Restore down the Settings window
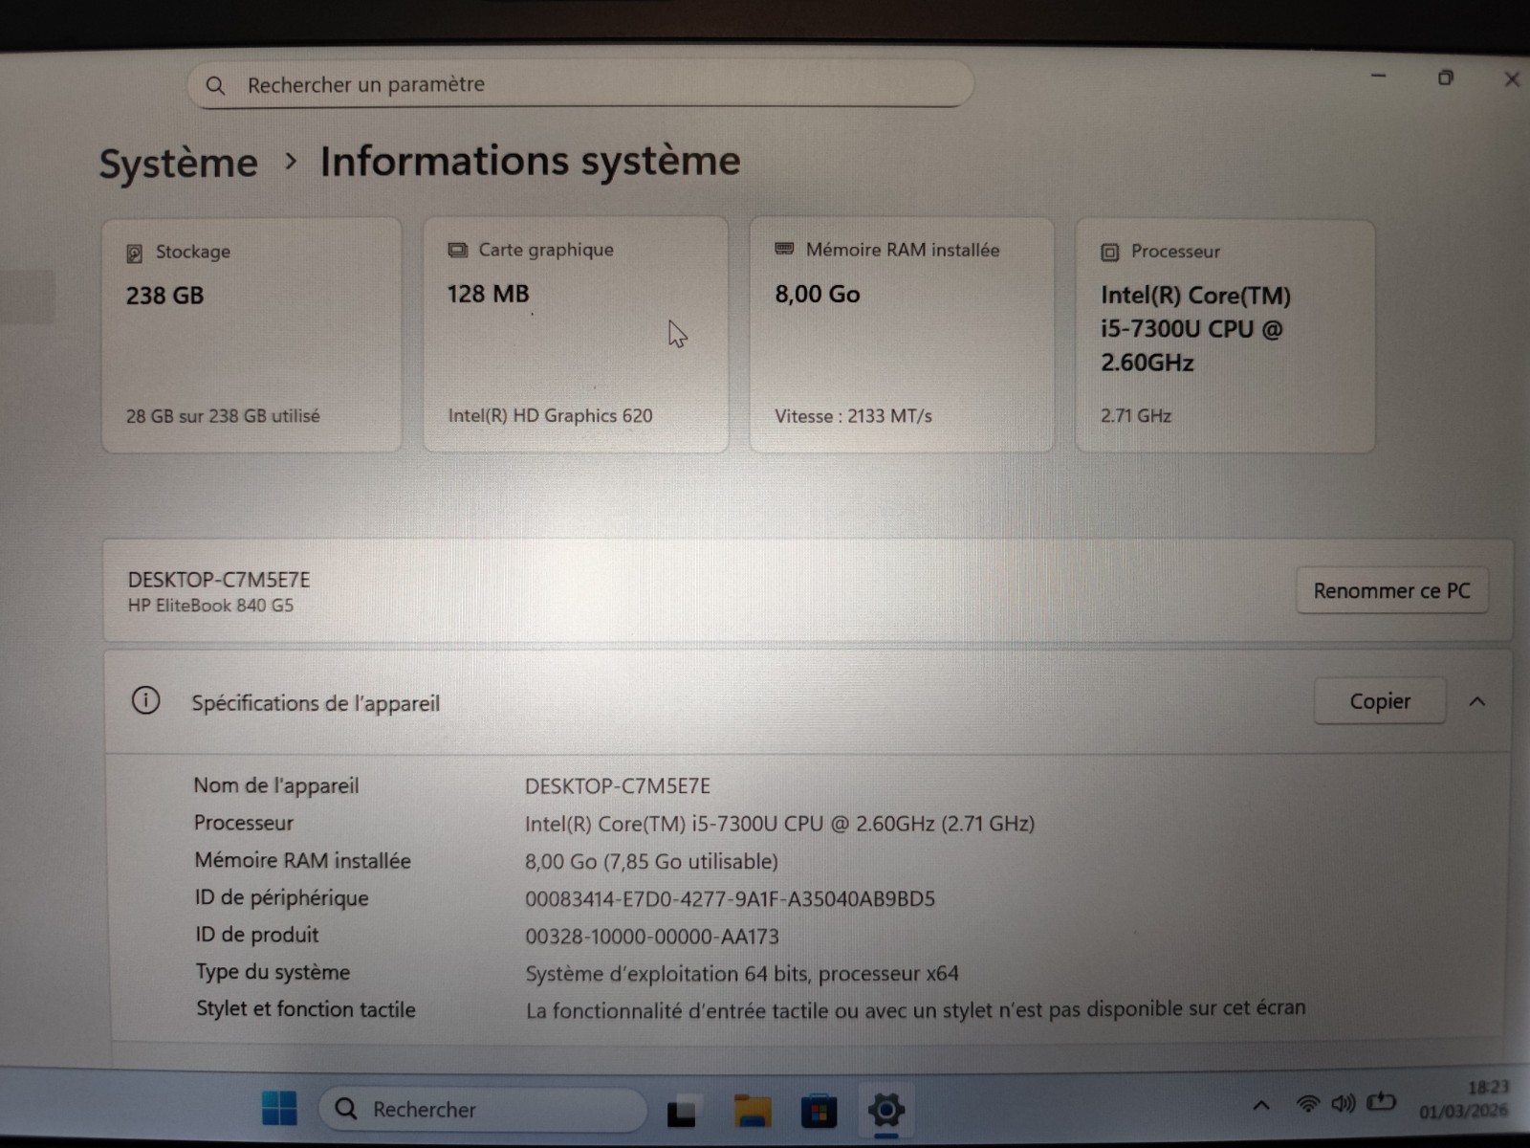Image resolution: width=1530 pixels, height=1148 pixels. click(1446, 77)
